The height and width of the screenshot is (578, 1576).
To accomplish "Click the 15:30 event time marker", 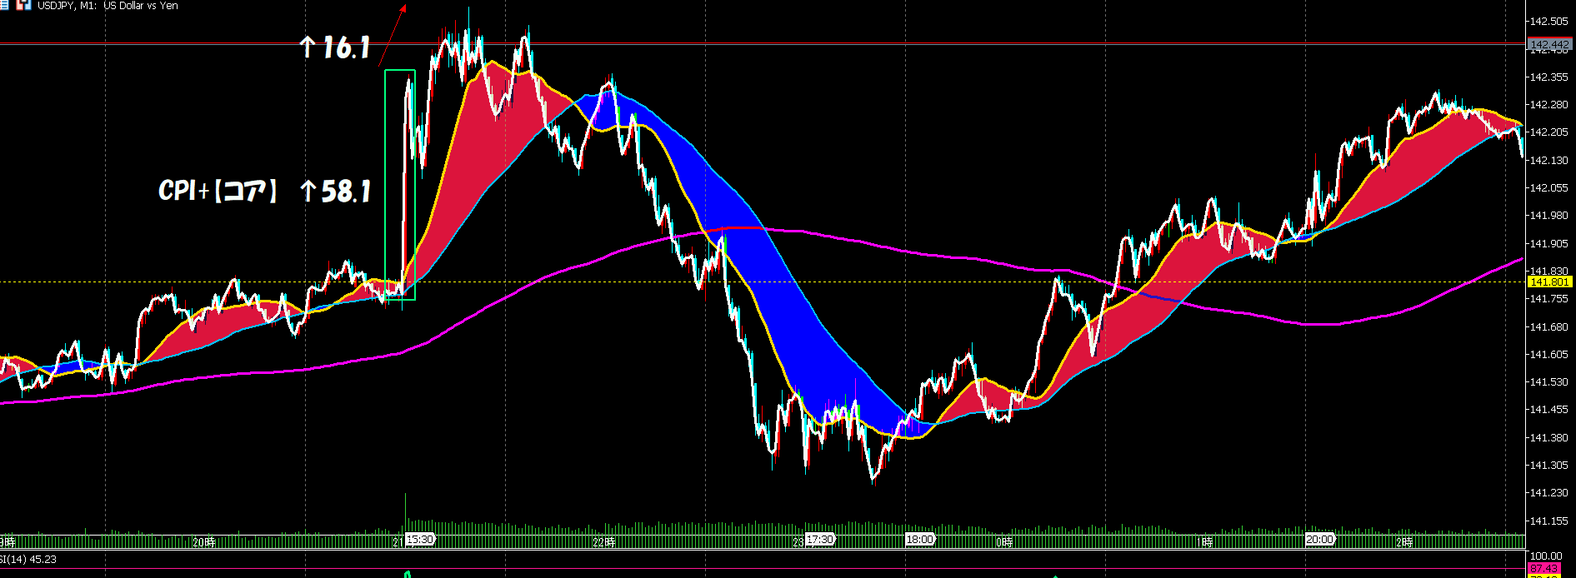I will (x=420, y=540).
